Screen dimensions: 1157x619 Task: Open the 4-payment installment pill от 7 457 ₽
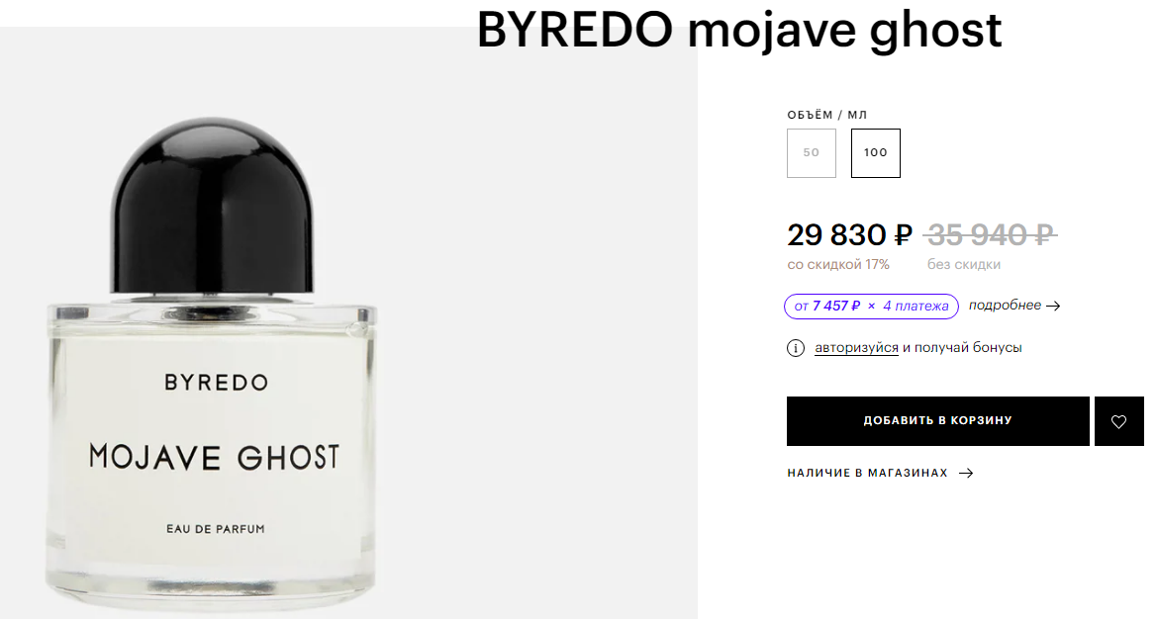pyautogui.click(x=871, y=306)
